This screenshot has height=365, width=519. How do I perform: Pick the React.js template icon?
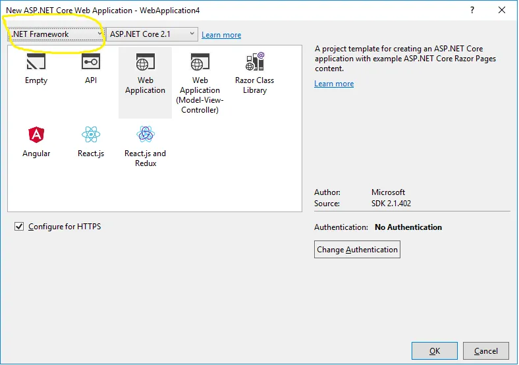[x=91, y=134]
